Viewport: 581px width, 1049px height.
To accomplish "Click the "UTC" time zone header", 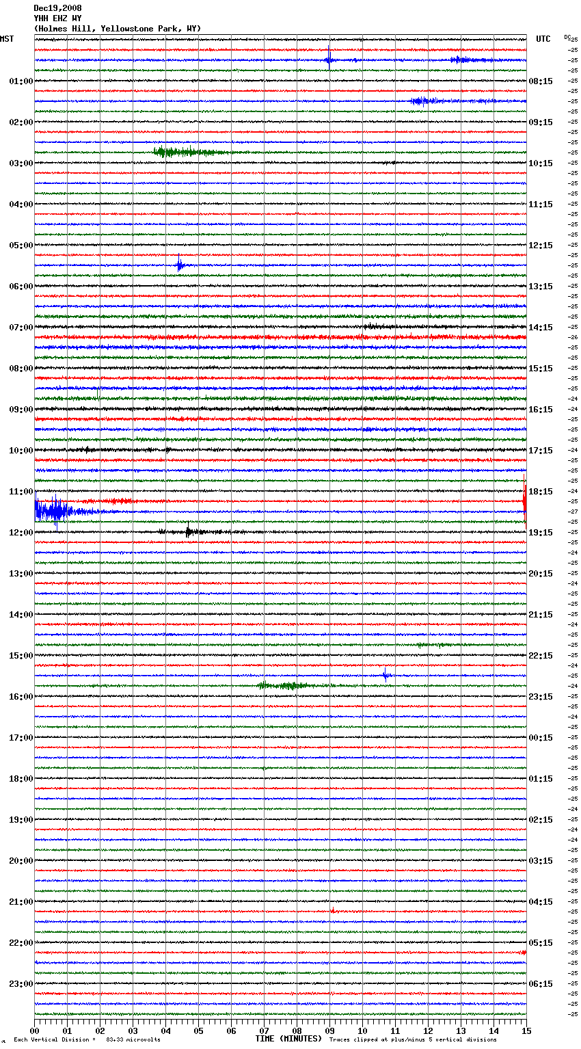I will [543, 39].
